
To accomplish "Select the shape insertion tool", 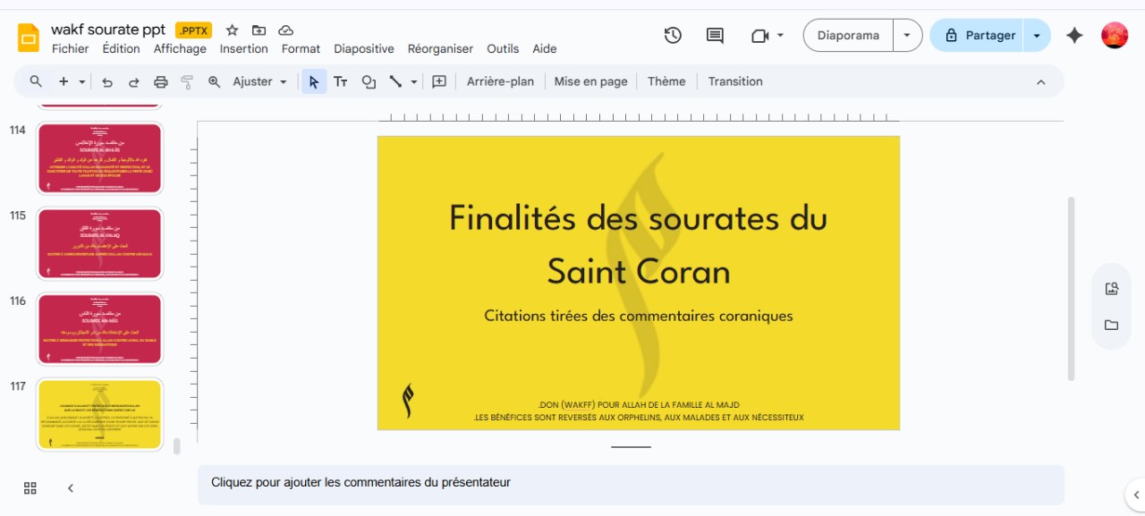I will (369, 81).
